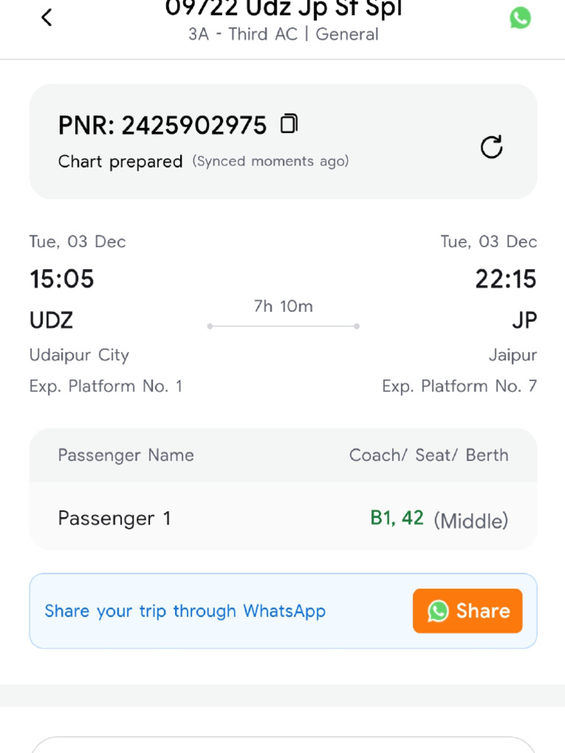Click 'Share your trip through WhatsApp' text
Image resolution: width=565 pixels, height=753 pixels.
tap(185, 611)
